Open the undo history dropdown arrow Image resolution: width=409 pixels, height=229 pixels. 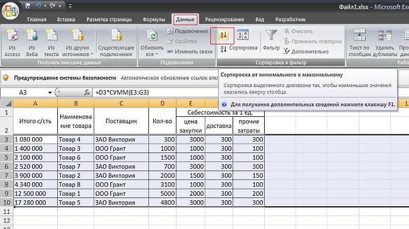(45, 6)
